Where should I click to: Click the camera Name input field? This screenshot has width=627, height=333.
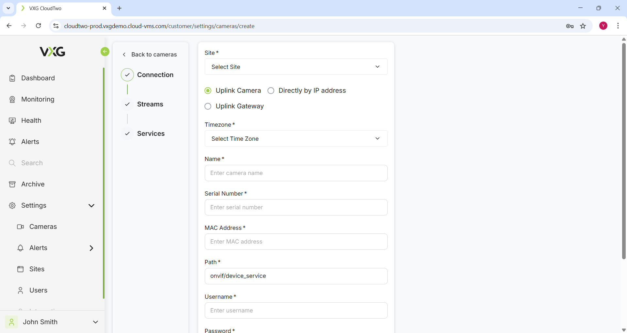click(296, 173)
